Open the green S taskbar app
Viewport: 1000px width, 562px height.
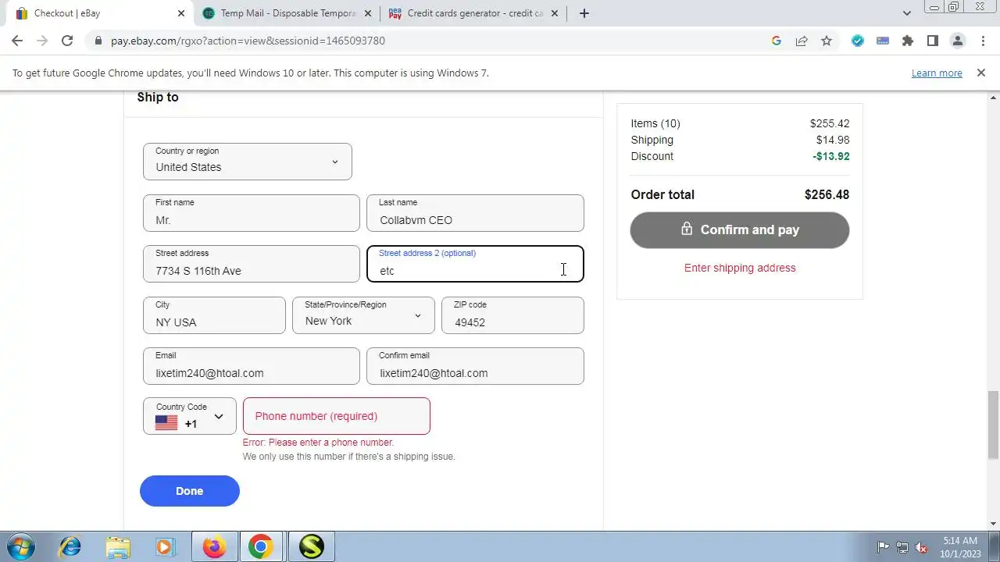coord(311,546)
